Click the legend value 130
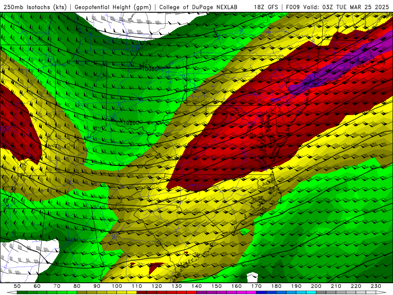Screen dimensions: 393x295 tap(177, 286)
